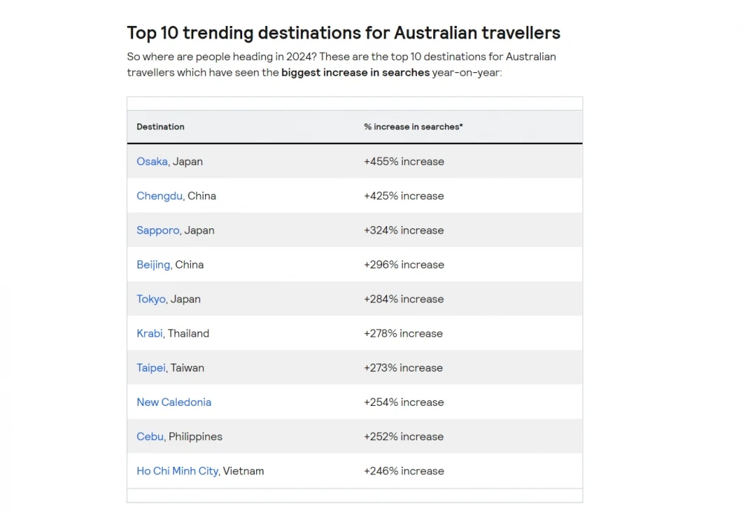743x513 pixels.
Task: Go to the Krabi link
Action: pyautogui.click(x=149, y=333)
